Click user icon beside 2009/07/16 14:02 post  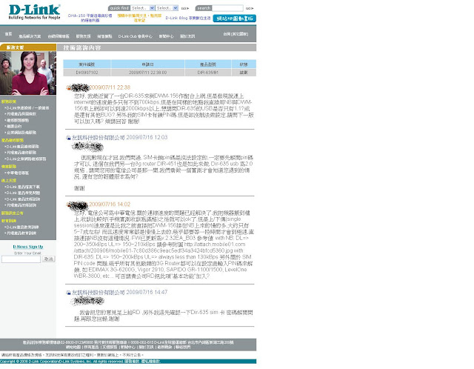69,205
